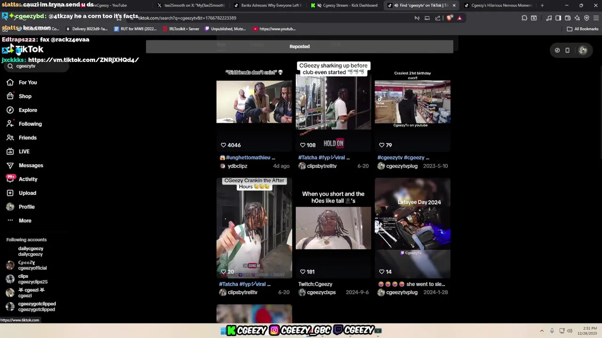Click the Windows Start button

coord(224,331)
